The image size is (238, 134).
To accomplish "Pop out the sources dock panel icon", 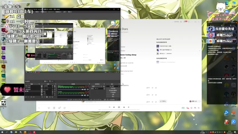I will pos(56,84).
